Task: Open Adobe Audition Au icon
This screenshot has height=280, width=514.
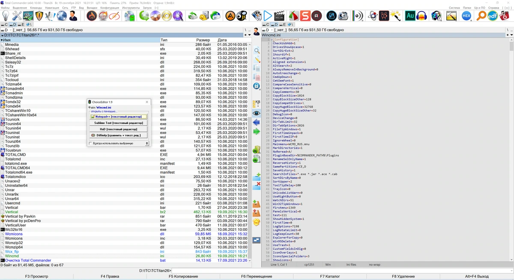Action: point(410,16)
